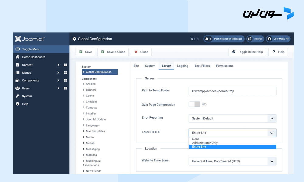Toggle Gzip Page Compression switch

[194, 104]
